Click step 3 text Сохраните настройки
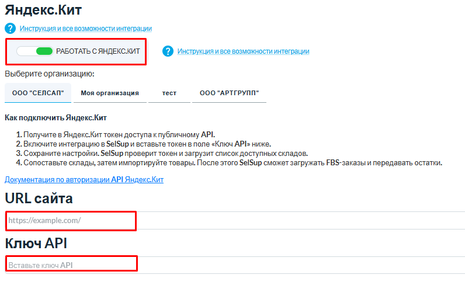The image size is (465, 299). click(x=165, y=154)
